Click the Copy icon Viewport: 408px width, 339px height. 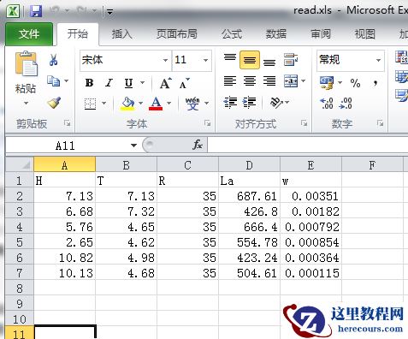[x=53, y=81]
